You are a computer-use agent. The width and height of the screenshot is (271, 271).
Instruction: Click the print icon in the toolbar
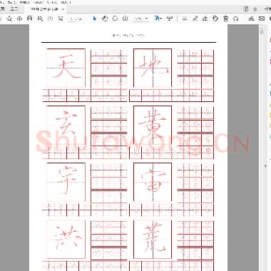pyautogui.click(x=30, y=19)
